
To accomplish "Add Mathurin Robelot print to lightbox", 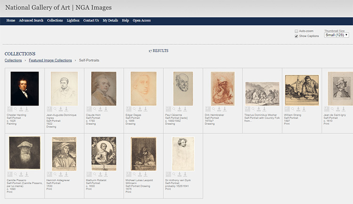I will [x=89, y=174].
